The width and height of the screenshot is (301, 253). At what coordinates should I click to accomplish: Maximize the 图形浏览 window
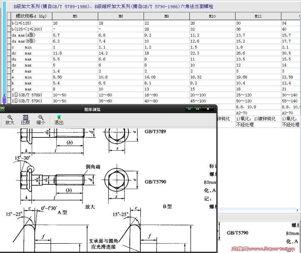197,109
